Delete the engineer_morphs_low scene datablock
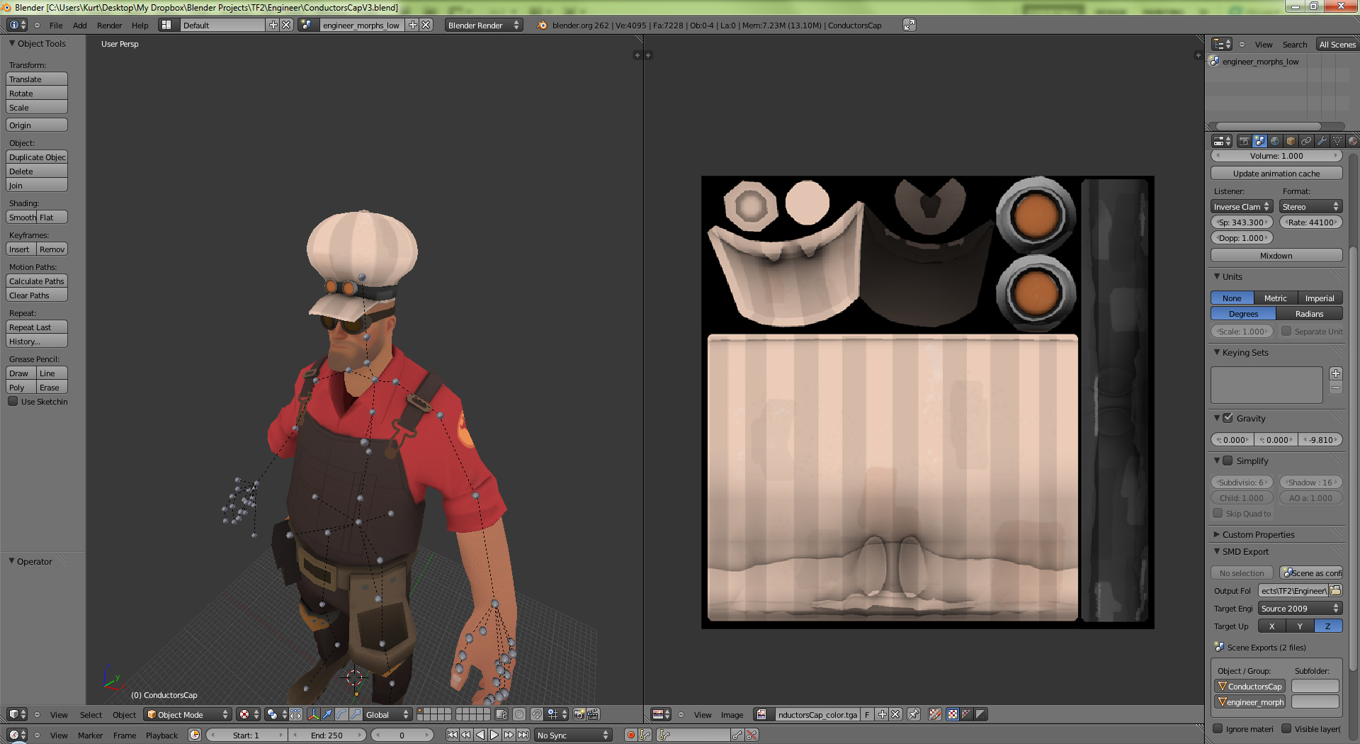 coord(426,25)
